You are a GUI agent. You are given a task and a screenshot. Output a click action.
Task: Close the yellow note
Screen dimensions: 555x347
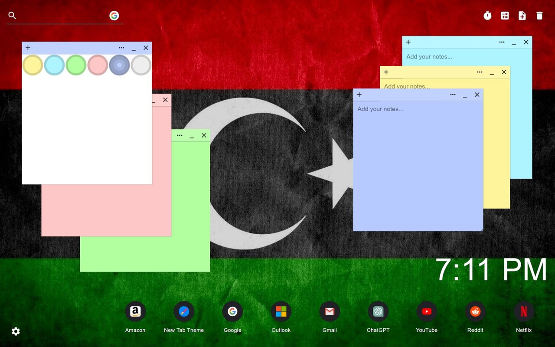504,72
